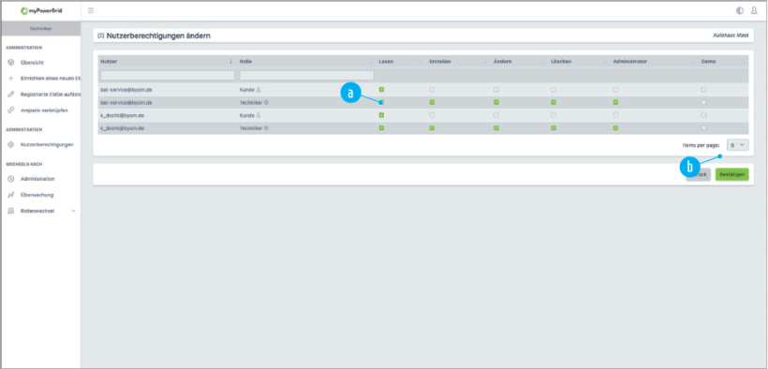Select the Techniker role tab in sidebar
768x369 pixels.
click(x=40, y=28)
